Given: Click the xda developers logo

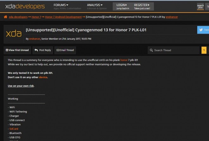Looking at the screenshot, I should [x=25, y=6].
